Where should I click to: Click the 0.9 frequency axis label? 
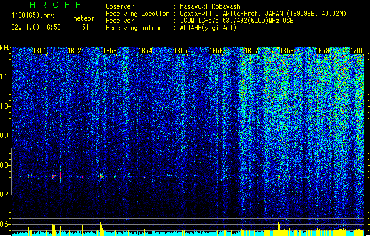(5, 136)
